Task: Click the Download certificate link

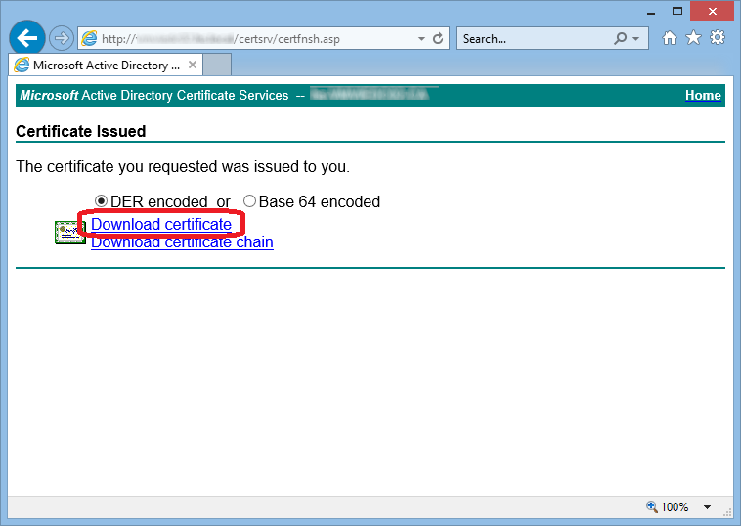Action: (161, 225)
